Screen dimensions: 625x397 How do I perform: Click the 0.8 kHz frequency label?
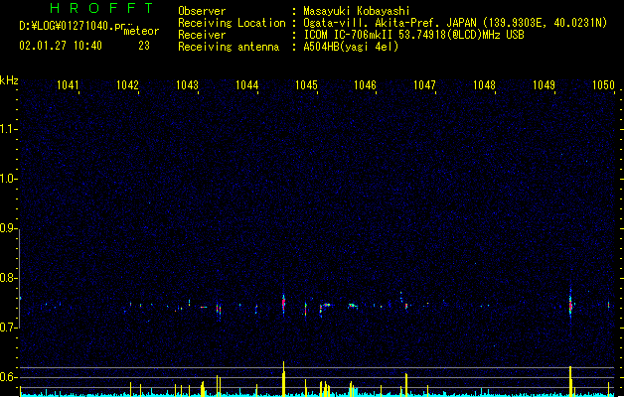(x=8, y=278)
